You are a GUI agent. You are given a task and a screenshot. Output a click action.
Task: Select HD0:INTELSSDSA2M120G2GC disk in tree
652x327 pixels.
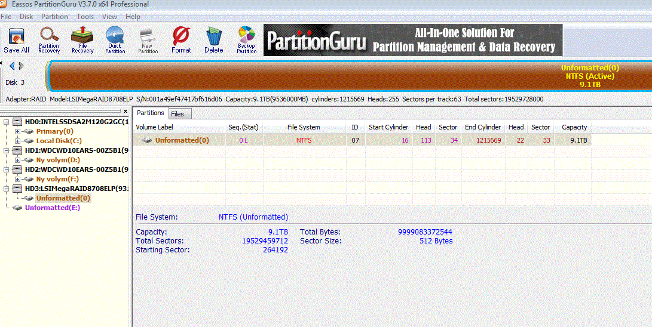[76, 122]
